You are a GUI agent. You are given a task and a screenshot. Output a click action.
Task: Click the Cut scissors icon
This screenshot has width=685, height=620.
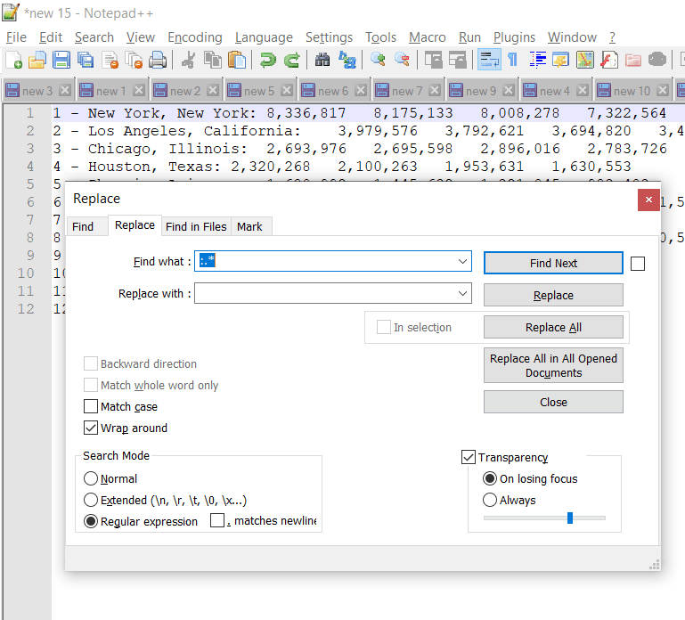coord(188,60)
